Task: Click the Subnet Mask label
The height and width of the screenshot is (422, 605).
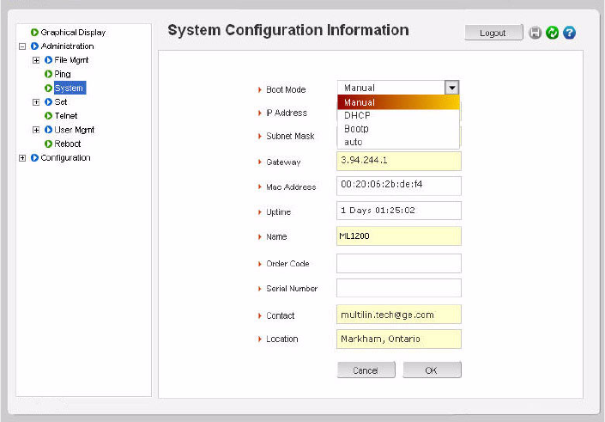Action: tap(290, 136)
